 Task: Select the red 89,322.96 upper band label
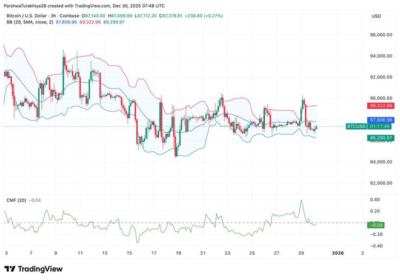click(381, 106)
